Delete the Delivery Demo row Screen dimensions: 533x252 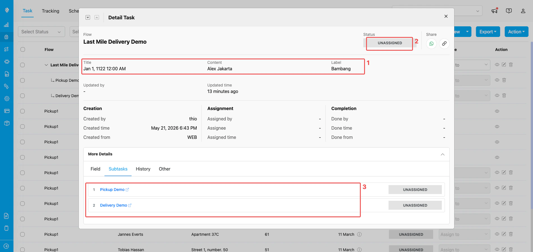click(x=504, y=95)
